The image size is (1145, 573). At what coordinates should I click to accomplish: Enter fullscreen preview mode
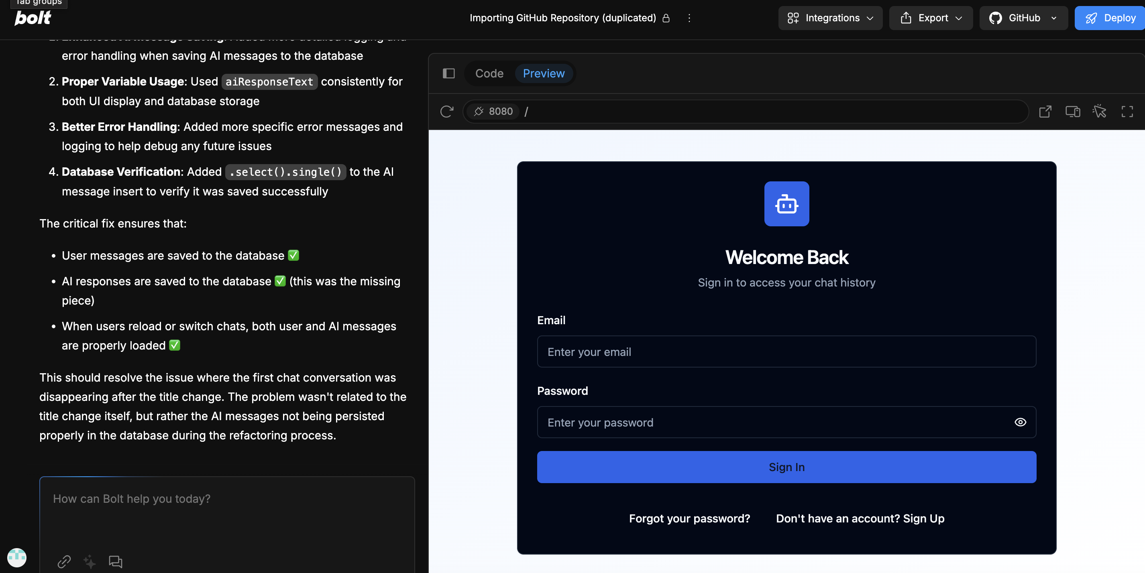[1127, 111]
